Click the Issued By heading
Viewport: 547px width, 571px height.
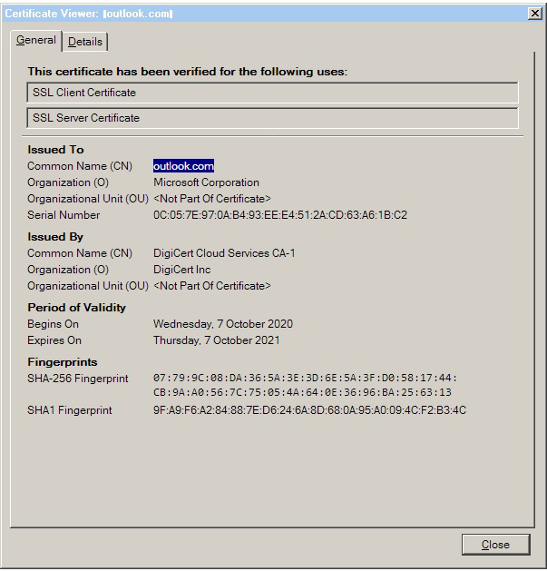pyautogui.click(x=55, y=237)
